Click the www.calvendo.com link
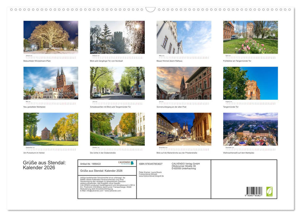 coord(113,190)
